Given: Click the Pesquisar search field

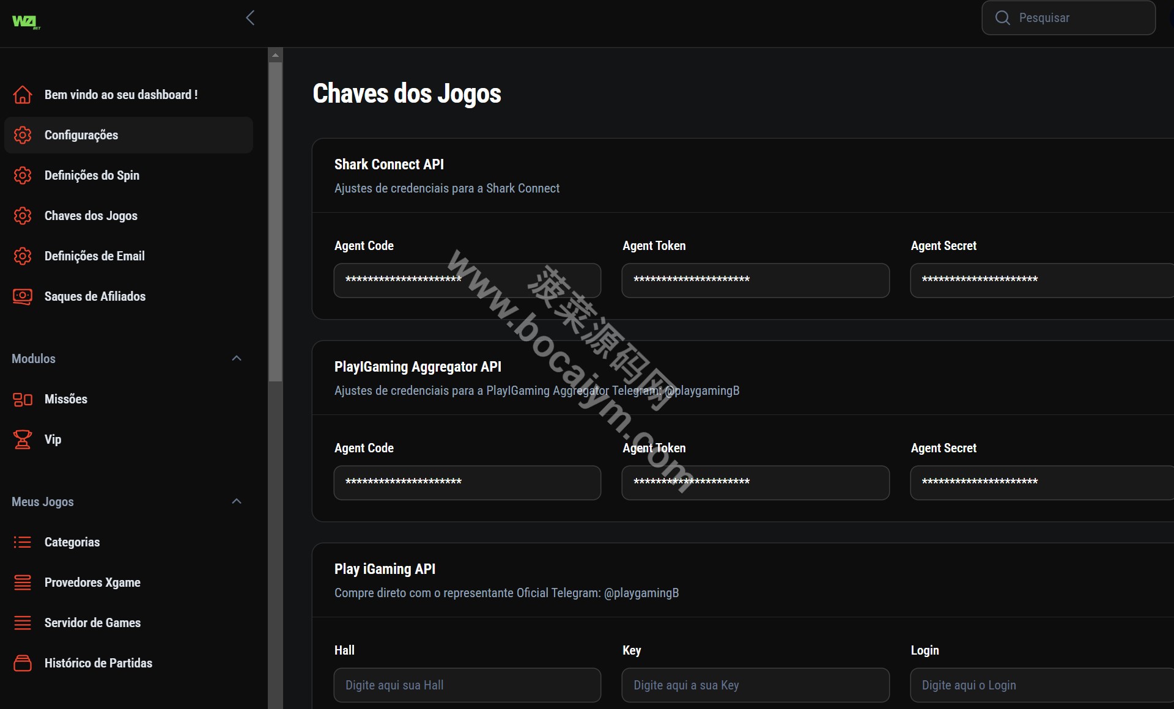Looking at the screenshot, I should coord(1068,18).
